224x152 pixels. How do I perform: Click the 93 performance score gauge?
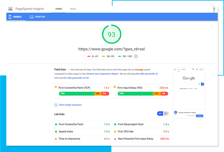(x=112, y=34)
